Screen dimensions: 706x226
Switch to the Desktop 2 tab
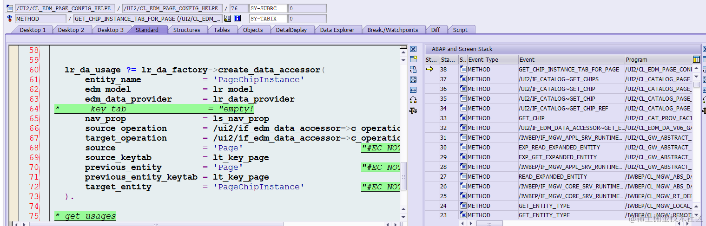pos(71,30)
